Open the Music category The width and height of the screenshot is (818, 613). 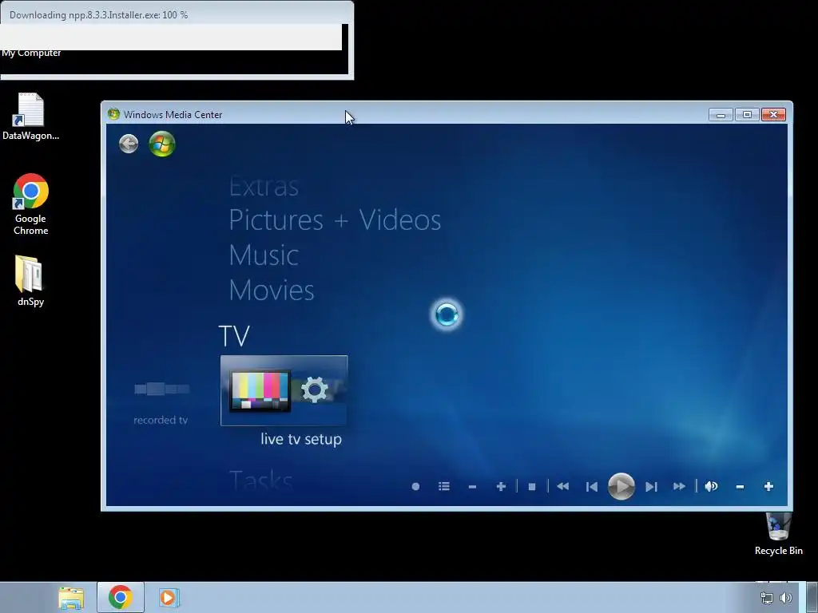point(264,255)
